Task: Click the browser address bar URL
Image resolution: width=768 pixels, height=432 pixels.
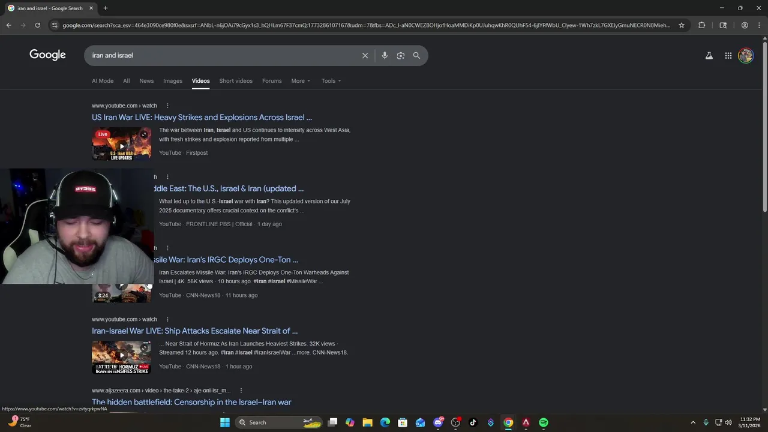Action: 366,25
